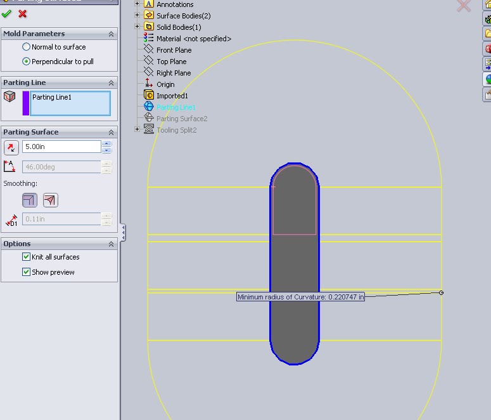Image resolution: width=491 pixels, height=420 pixels.
Task: Select Top Plane in the tree
Action: tap(172, 62)
